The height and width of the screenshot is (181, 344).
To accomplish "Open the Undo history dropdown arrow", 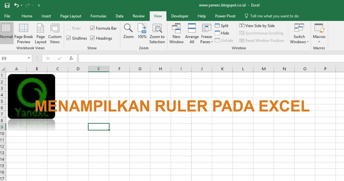I will pos(21,5).
